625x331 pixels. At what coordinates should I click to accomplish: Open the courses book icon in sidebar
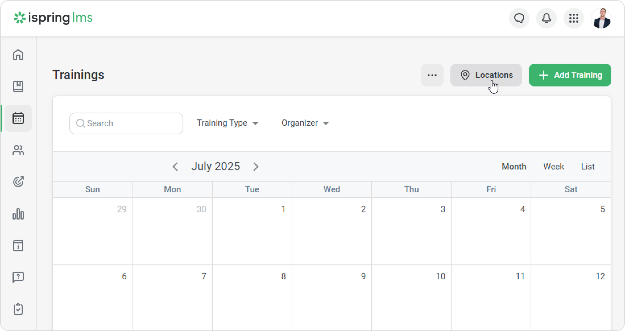point(18,86)
